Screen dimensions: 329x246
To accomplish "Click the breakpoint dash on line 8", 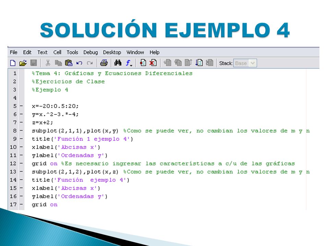I will (21, 131).
